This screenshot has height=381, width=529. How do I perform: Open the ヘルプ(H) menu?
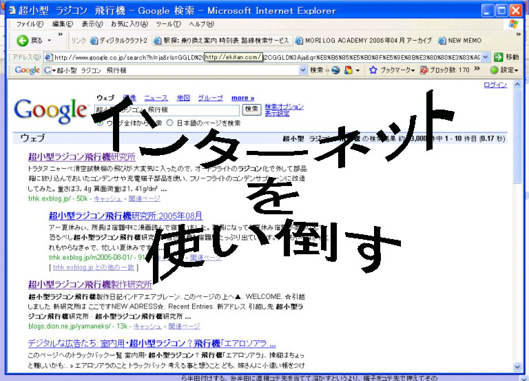pos(201,24)
